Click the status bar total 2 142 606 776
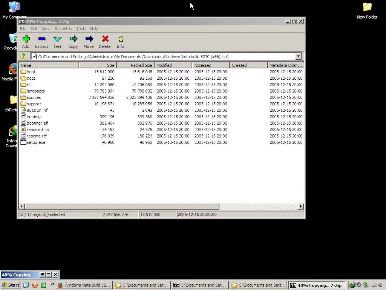Image resolution: width=386 pixels, height=290 pixels. pyautogui.click(x=115, y=214)
